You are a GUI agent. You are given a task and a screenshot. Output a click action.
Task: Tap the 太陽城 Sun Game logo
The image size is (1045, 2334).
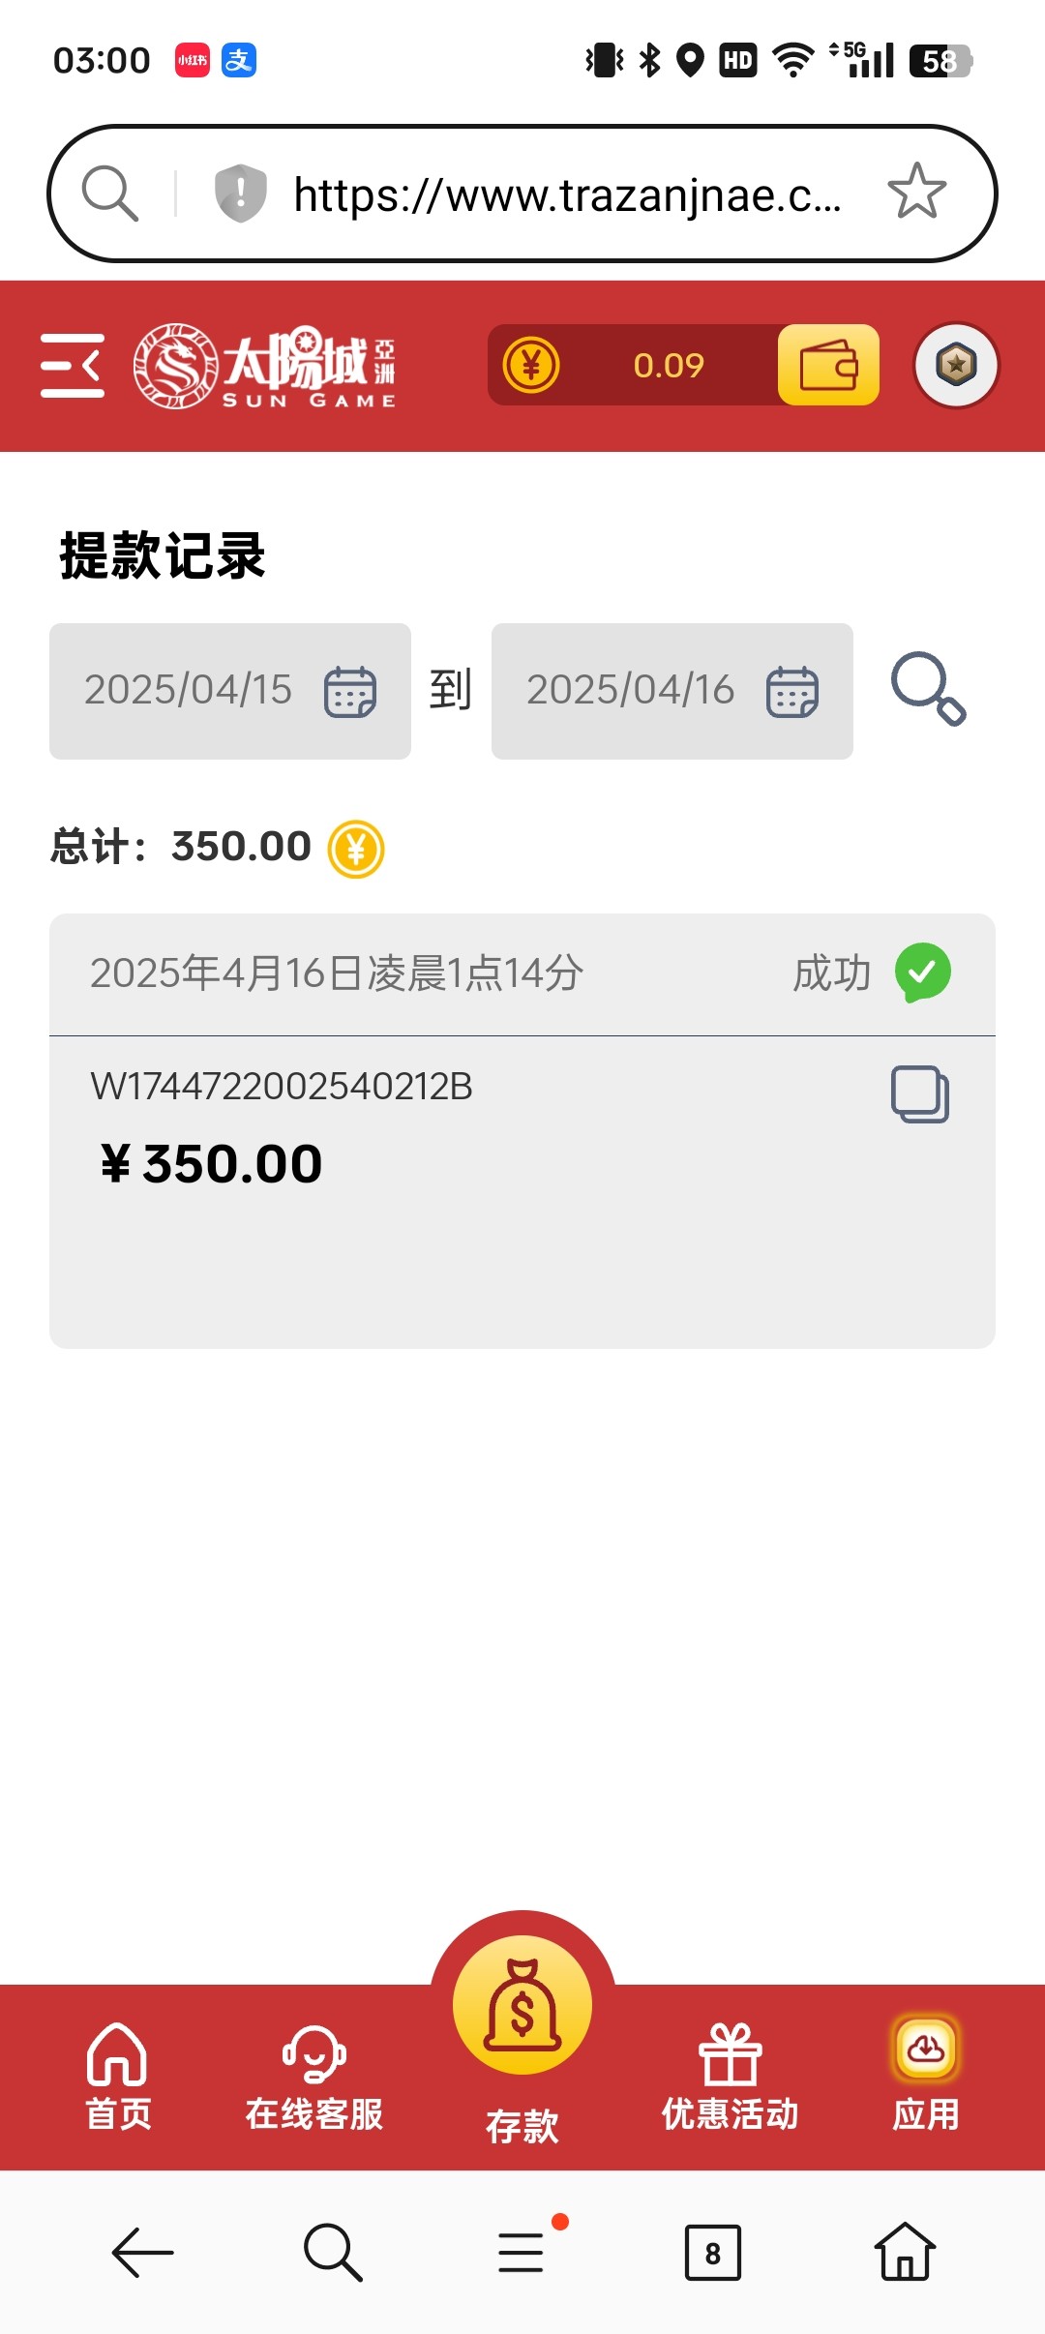pyautogui.click(x=265, y=366)
